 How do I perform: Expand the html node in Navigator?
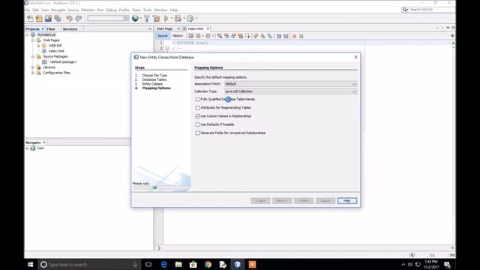27,148
